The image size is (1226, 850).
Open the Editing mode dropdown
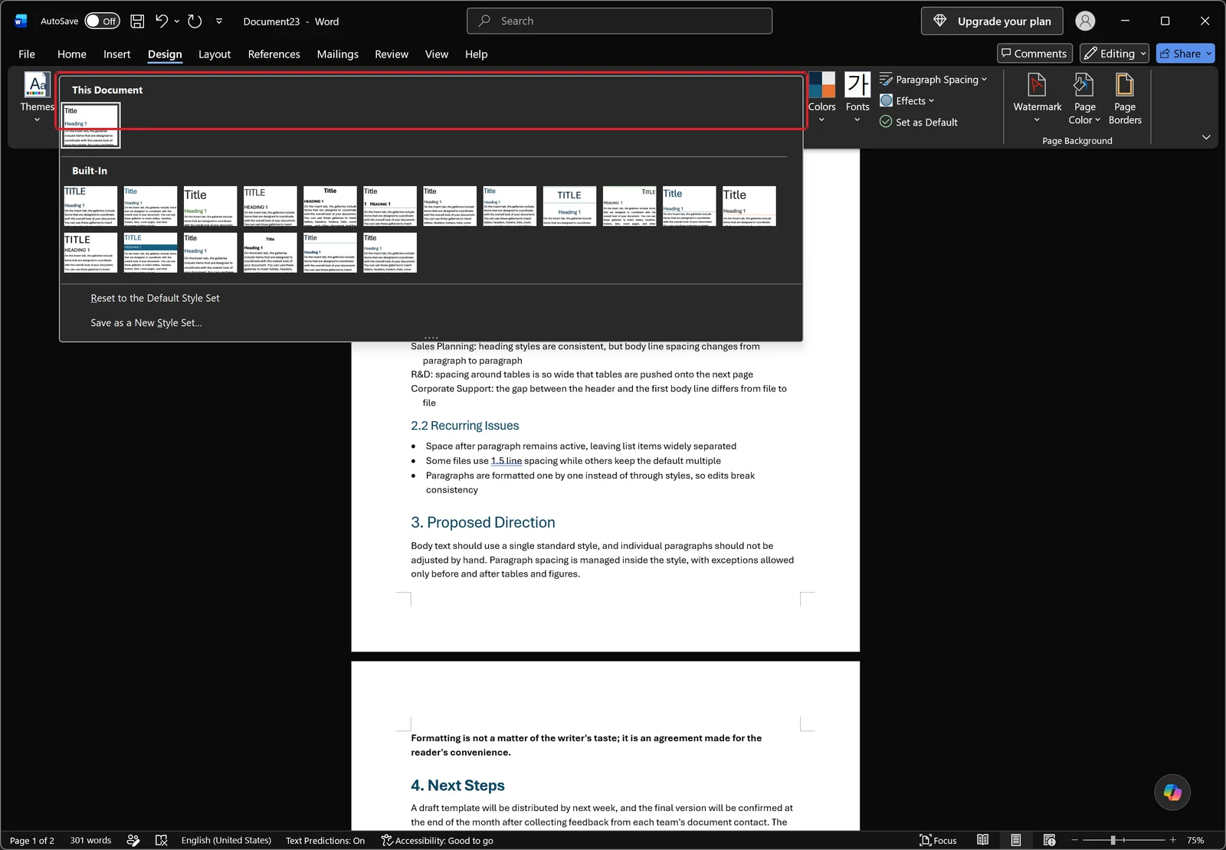click(x=1114, y=54)
